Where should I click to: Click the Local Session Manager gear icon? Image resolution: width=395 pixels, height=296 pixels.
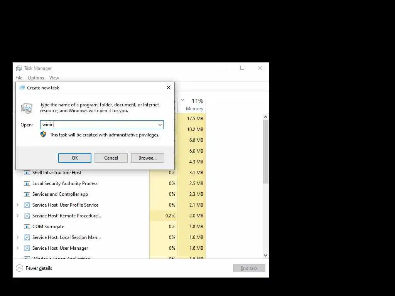tap(27, 237)
